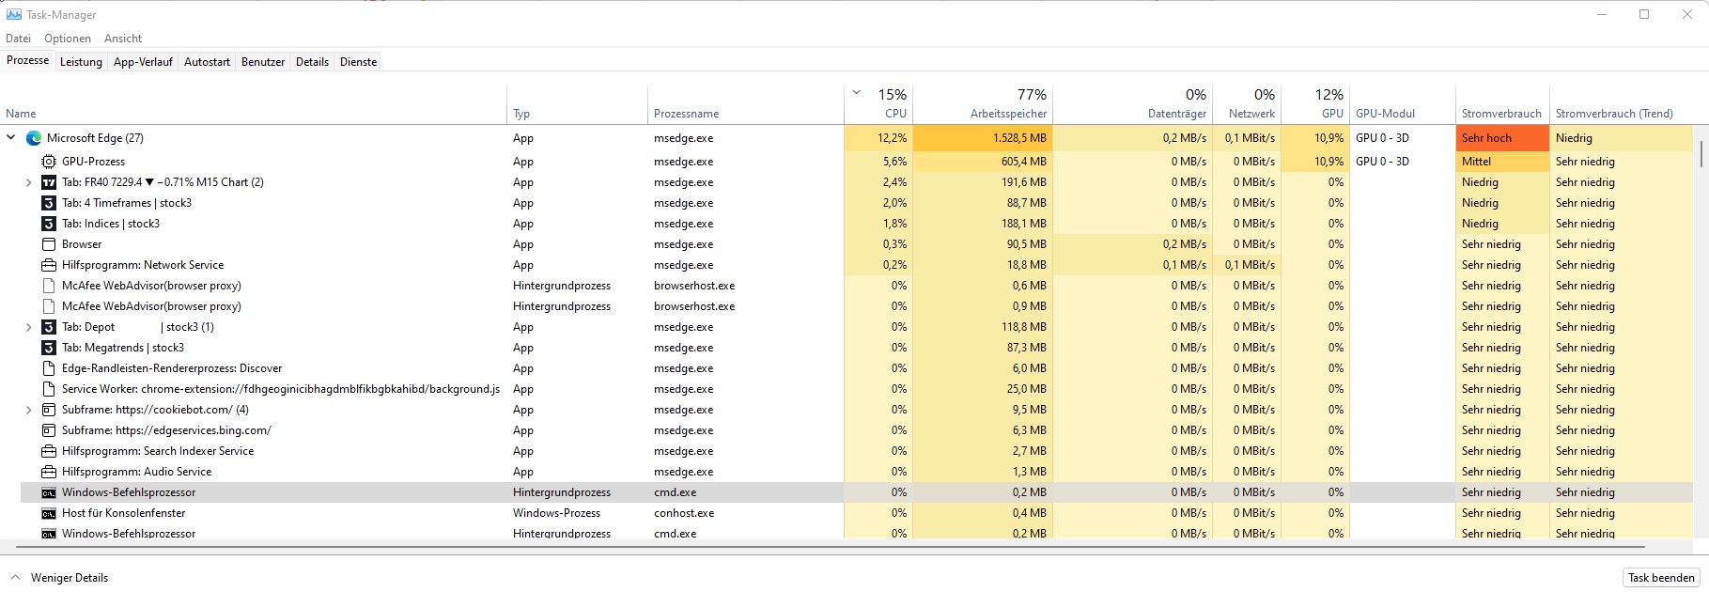Click the Service Worker page icon

point(49,389)
